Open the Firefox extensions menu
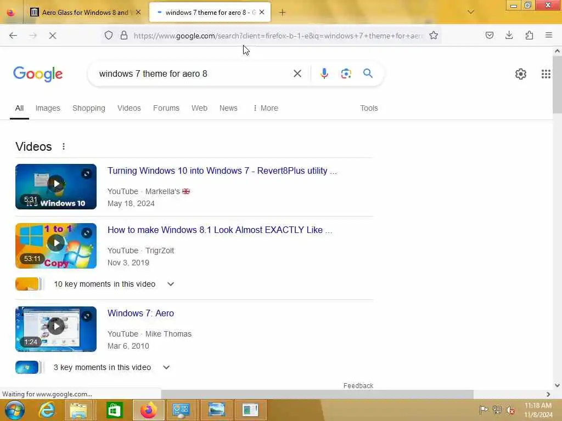 pyautogui.click(x=529, y=36)
